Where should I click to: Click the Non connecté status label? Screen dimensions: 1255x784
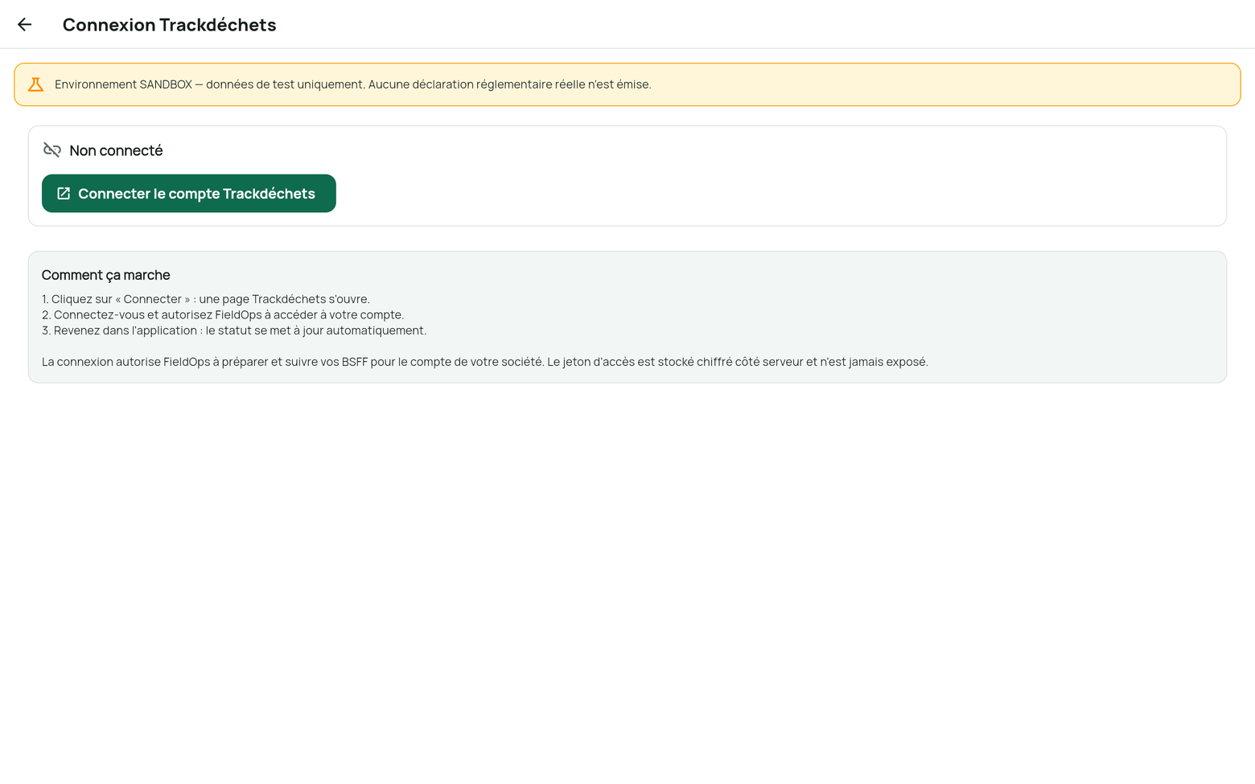[116, 150]
